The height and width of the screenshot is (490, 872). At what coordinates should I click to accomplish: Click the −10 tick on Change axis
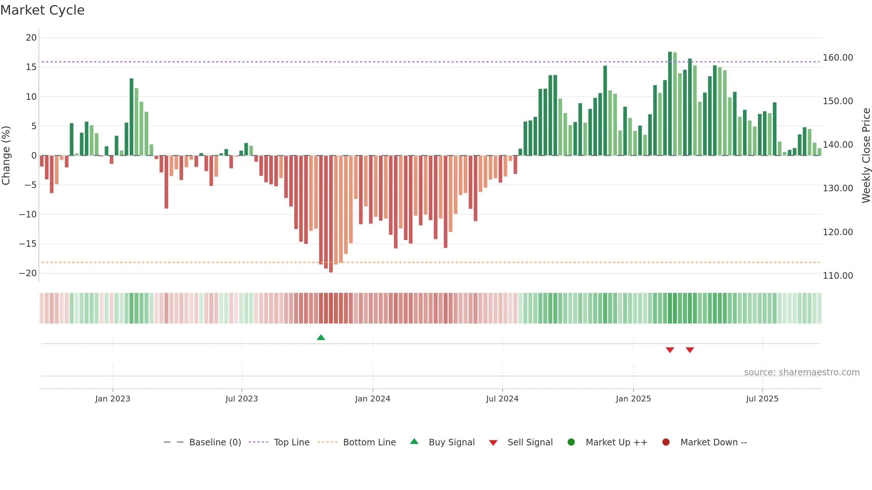tap(28, 214)
